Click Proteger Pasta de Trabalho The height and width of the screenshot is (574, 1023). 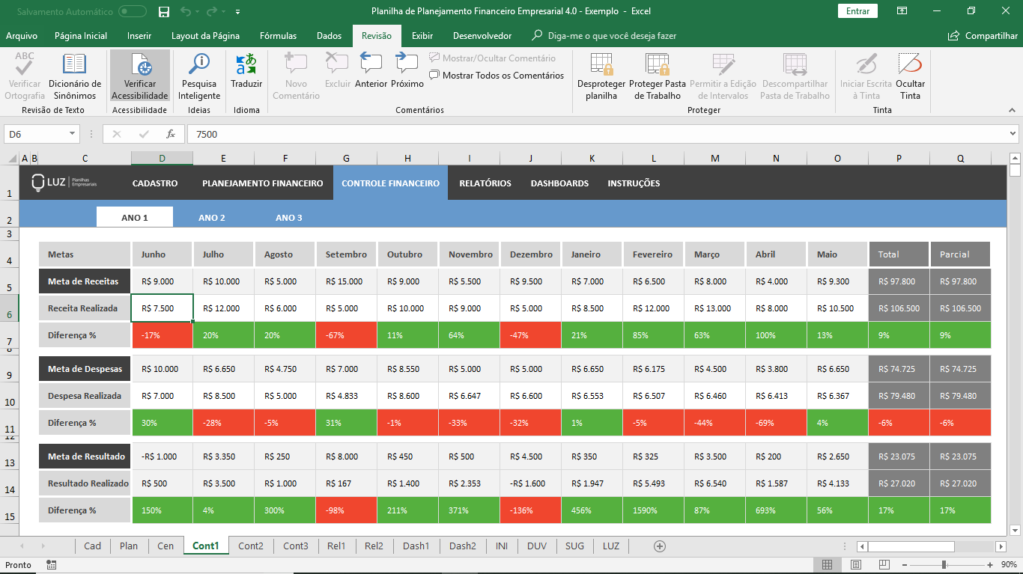click(x=658, y=76)
